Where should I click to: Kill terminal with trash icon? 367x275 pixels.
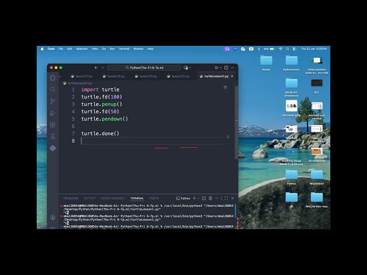[x=210, y=198]
